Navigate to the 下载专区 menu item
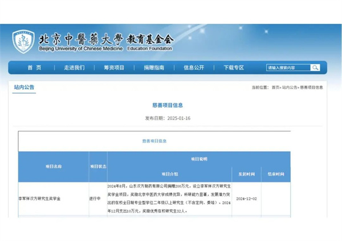Image resolution: width=342 pixels, height=241 pixels. tap(234, 68)
